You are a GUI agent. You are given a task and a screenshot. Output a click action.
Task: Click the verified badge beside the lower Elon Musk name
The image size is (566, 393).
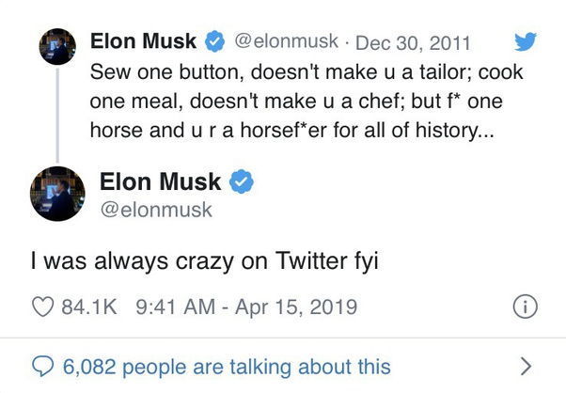tap(242, 181)
